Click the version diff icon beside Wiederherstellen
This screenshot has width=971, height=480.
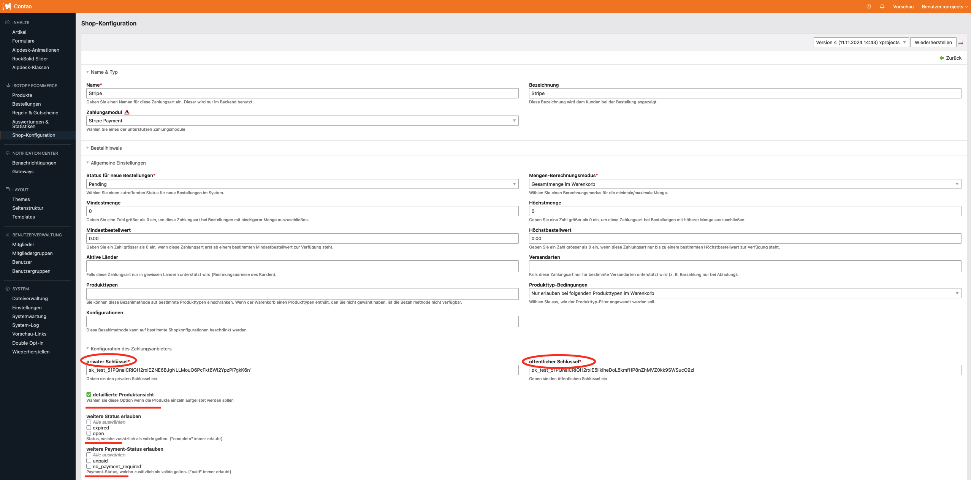(x=961, y=43)
